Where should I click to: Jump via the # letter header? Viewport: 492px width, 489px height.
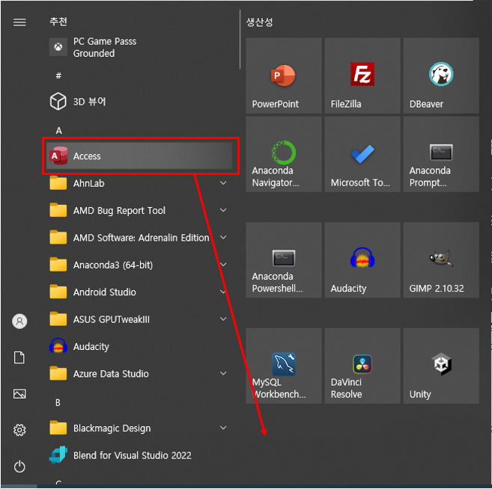(58, 76)
